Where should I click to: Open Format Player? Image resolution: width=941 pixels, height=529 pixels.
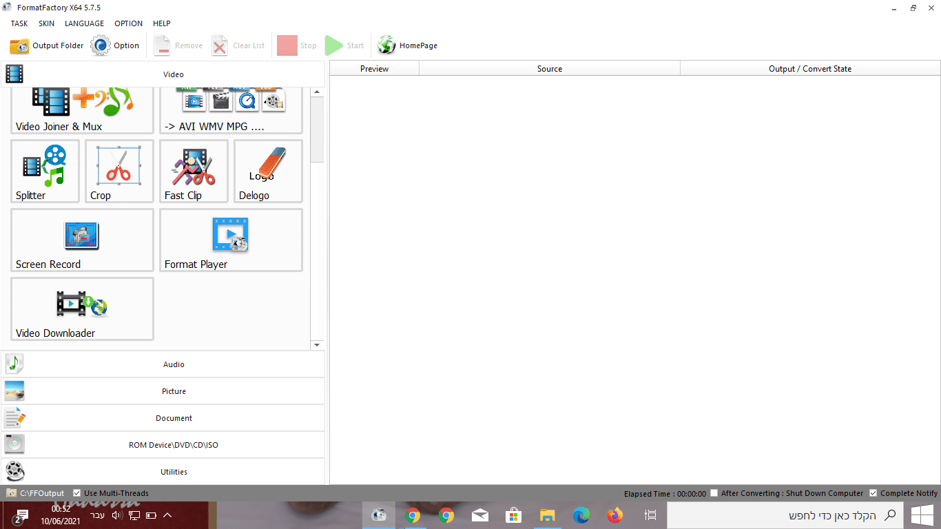coord(231,240)
